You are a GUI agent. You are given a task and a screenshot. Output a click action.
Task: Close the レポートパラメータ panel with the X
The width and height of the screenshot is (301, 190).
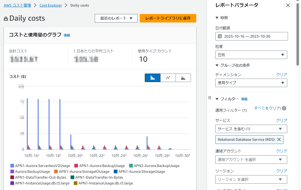point(288,5)
